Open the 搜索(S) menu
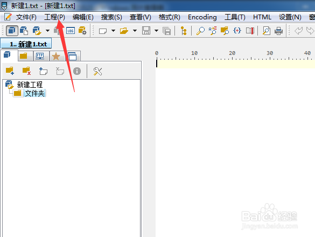The image size is (315, 237). tap(111, 17)
